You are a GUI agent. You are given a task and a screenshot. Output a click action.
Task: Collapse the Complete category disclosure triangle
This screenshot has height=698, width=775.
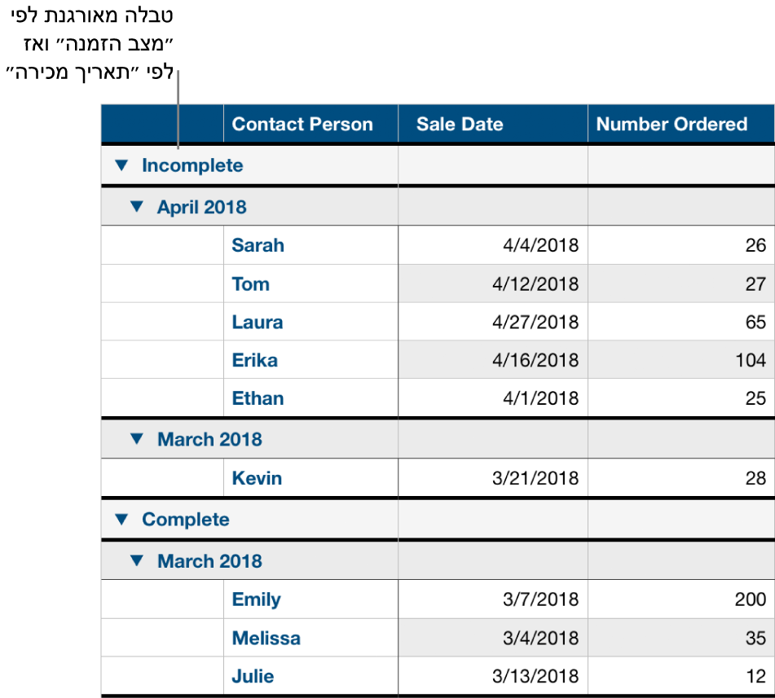(121, 520)
